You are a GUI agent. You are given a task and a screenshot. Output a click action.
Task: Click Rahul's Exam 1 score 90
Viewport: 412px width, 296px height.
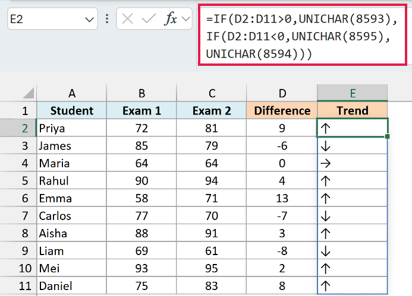(141, 181)
